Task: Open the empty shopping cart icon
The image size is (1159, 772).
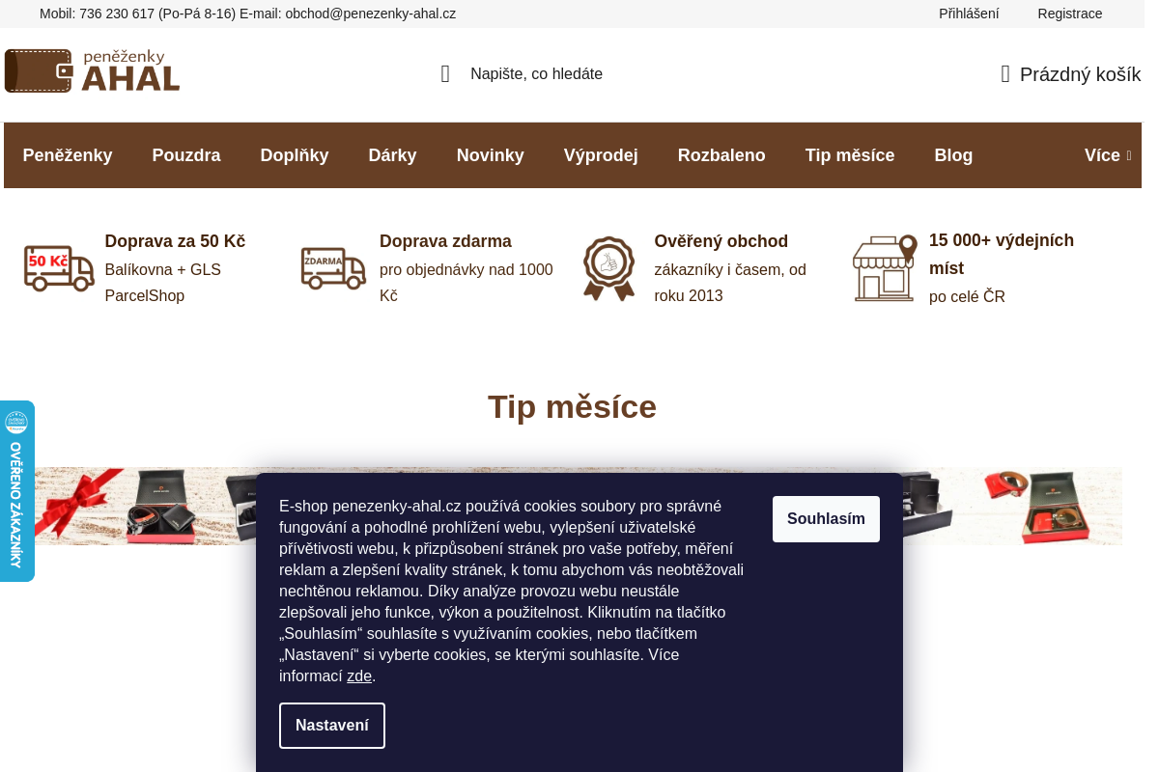Action: click(x=1005, y=74)
